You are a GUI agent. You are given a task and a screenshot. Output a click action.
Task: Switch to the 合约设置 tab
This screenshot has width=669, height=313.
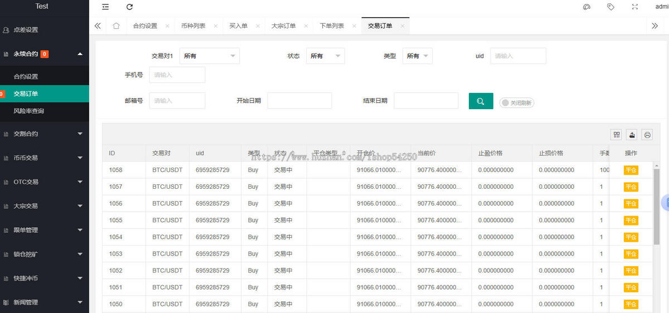[145, 26]
